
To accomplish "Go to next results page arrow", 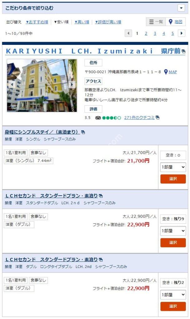I will pos(182,33).
